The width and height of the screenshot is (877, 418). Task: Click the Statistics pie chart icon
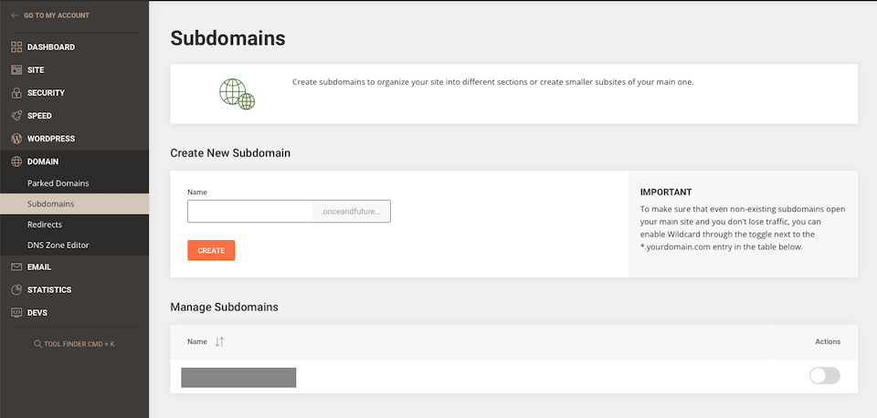[16, 290]
